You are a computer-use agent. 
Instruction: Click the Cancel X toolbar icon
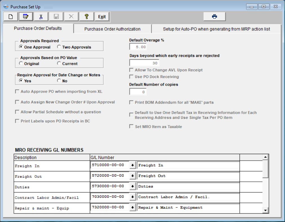(71, 17)
